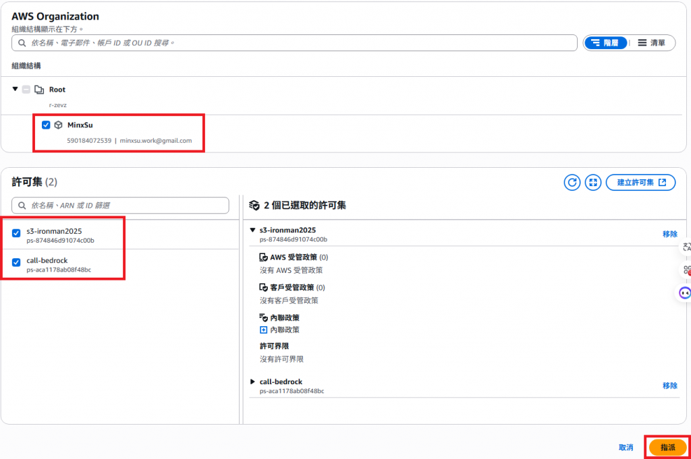Click the purple assistant side icon
691x459 pixels.
pyautogui.click(x=685, y=293)
